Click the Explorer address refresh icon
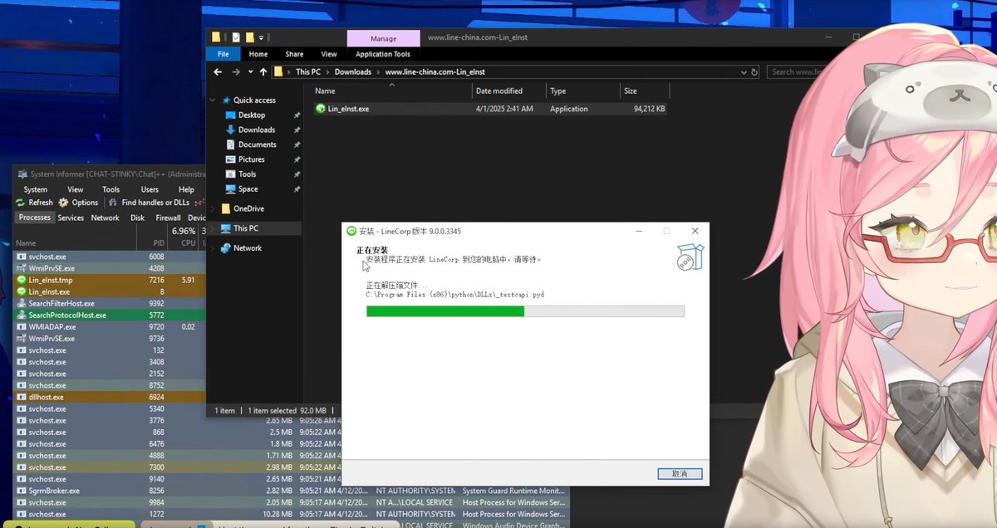Screen dimensions: 997x528 [754, 72]
